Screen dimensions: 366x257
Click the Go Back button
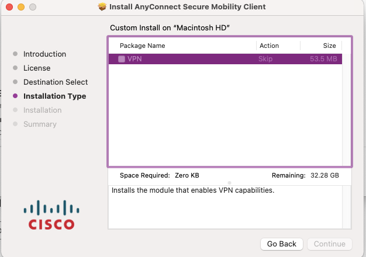[281, 244]
